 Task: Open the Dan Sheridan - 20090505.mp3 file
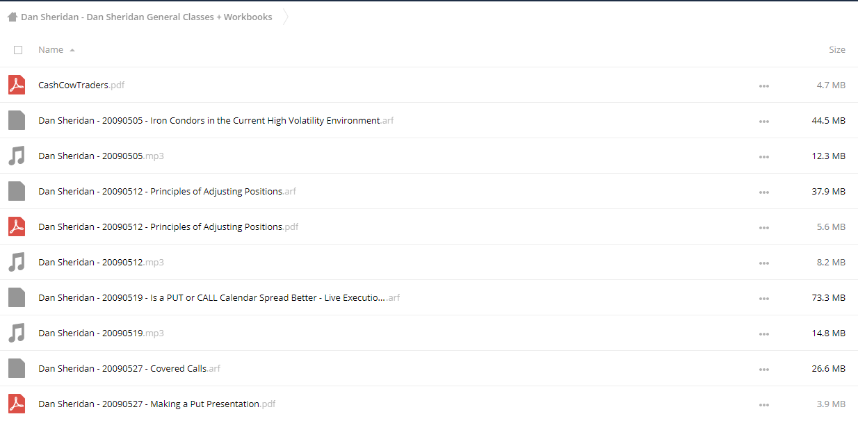pos(101,156)
